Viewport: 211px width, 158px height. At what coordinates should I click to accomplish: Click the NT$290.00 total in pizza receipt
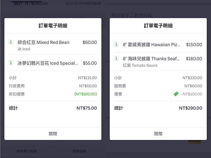coord(191,108)
